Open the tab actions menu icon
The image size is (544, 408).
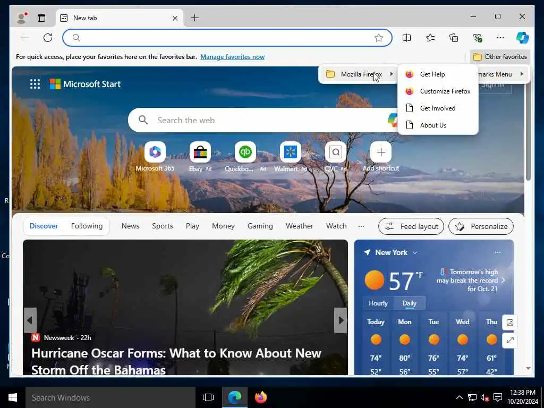(x=41, y=18)
